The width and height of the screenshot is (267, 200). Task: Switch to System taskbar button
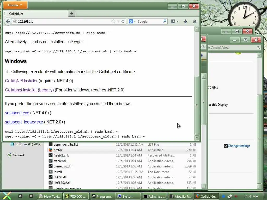[128, 196]
